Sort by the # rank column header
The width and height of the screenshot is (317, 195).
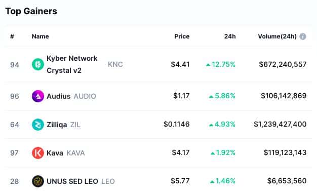pos(12,36)
